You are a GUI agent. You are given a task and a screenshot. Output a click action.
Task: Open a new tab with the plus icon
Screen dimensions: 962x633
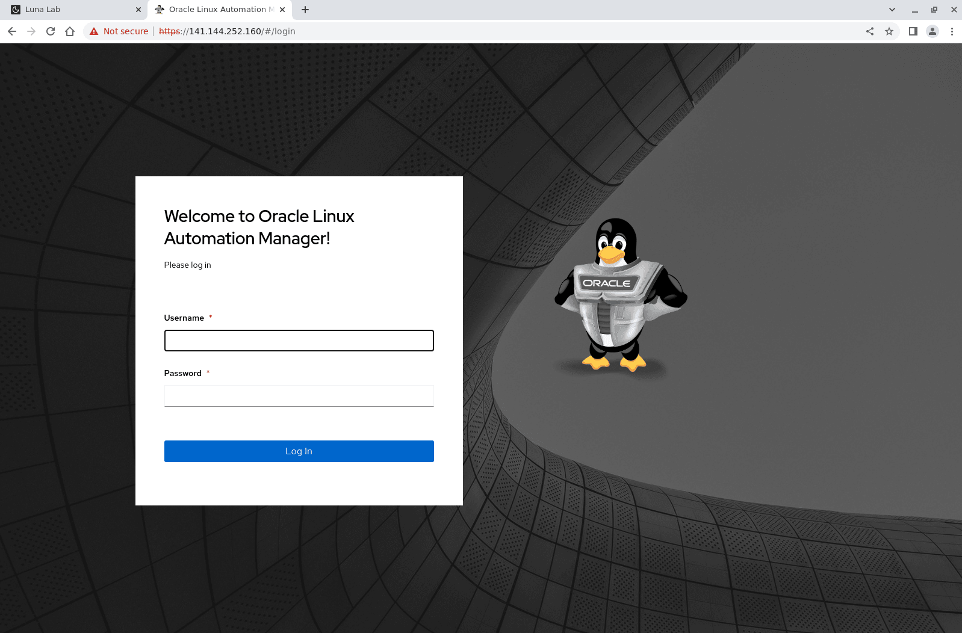pyautogui.click(x=305, y=10)
